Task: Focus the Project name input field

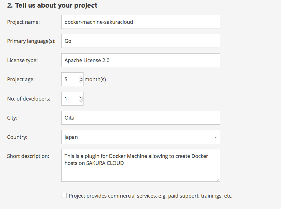Action: tap(140, 22)
